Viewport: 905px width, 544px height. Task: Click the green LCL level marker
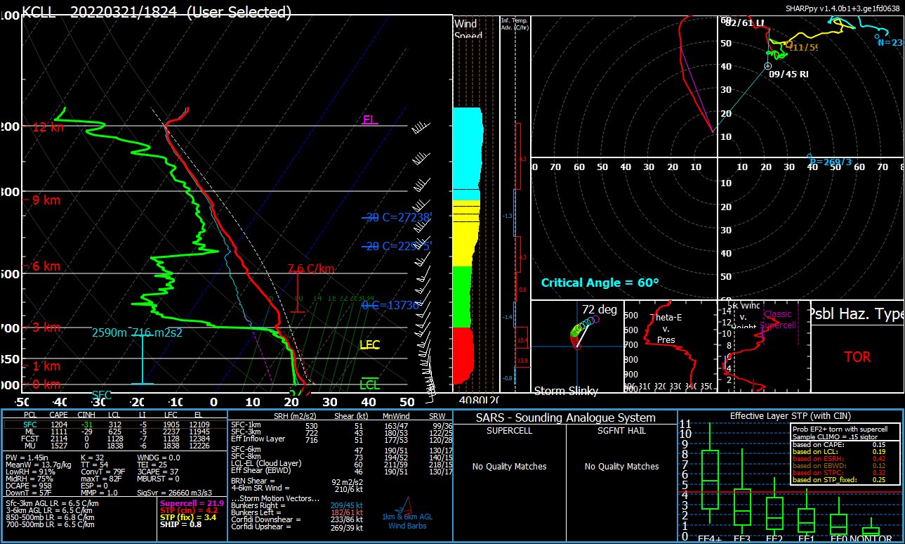coord(369,384)
